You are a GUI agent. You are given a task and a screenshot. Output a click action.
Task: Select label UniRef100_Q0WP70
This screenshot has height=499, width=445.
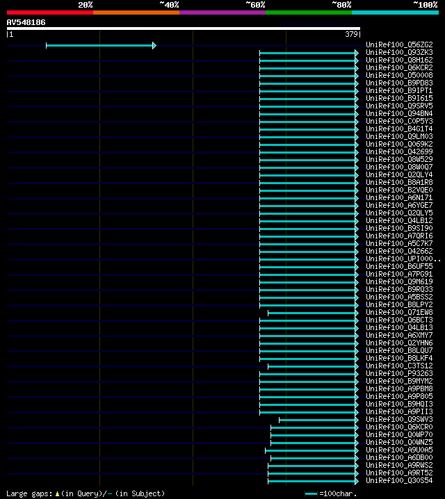tap(399, 434)
